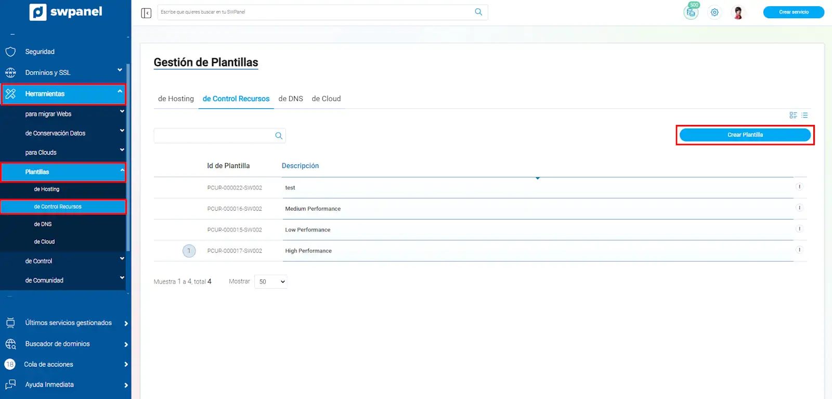Click the Seguridad shield icon
832x399 pixels.
pyautogui.click(x=10, y=52)
